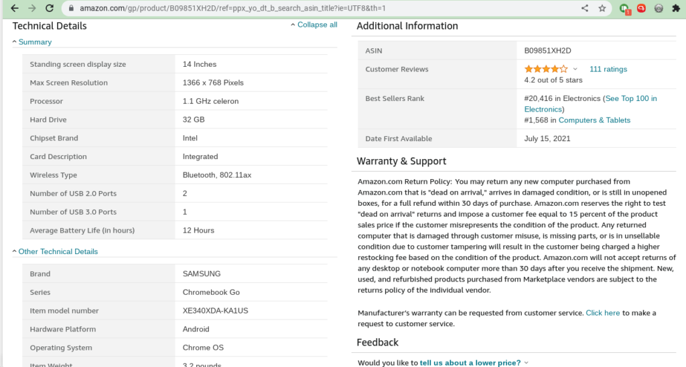Click the 'Average Battery Life (in hours)' label

pos(82,231)
